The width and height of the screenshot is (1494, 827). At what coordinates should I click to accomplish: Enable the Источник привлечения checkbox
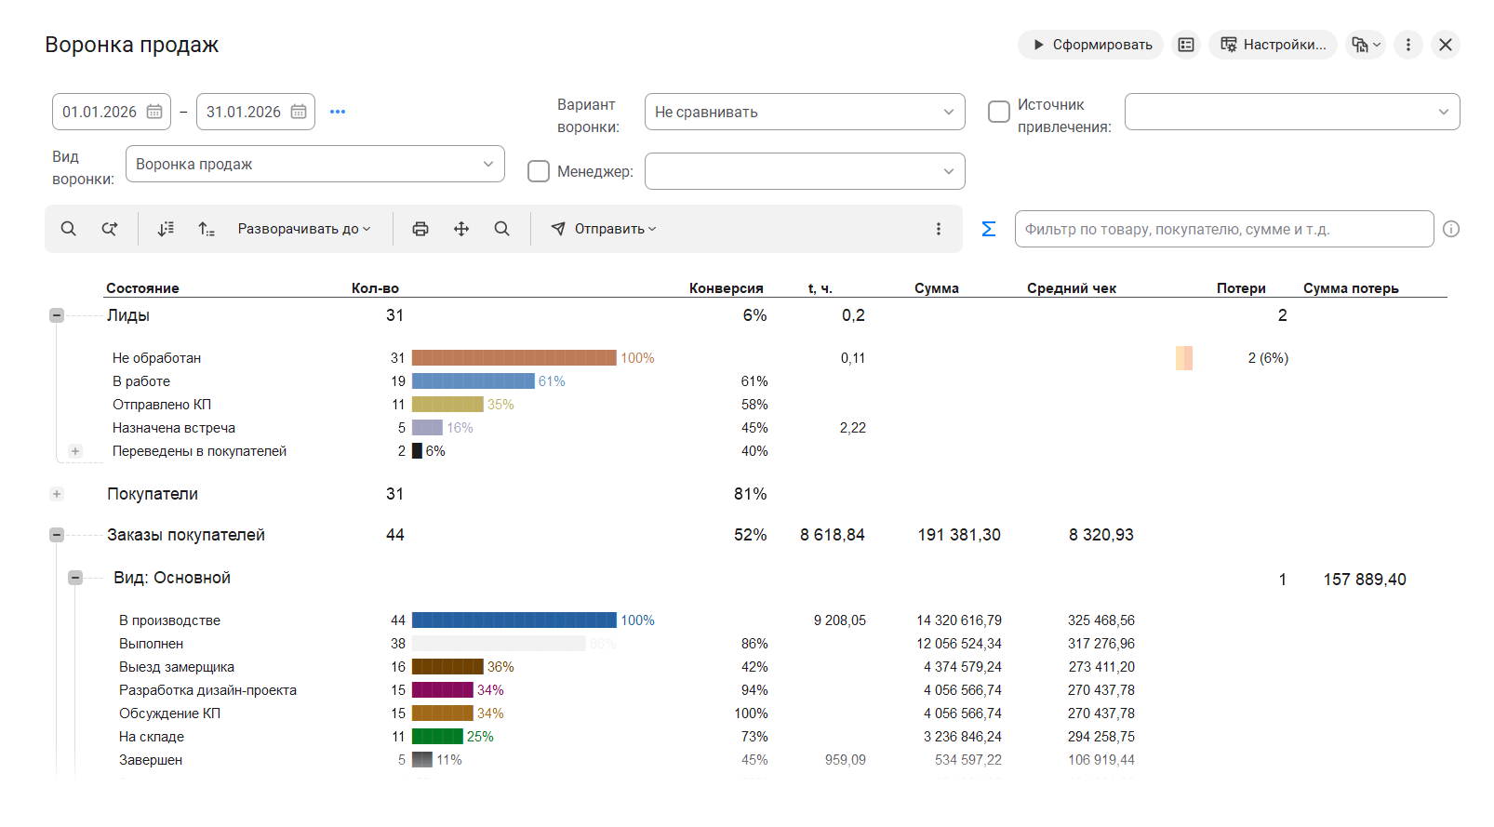click(999, 112)
